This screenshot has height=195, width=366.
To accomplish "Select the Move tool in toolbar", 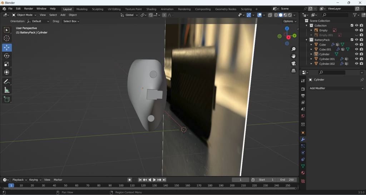I will tap(7, 48).
